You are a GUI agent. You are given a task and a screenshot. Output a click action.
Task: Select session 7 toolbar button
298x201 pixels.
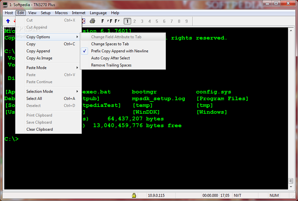pyautogui.click(x=172, y=21)
